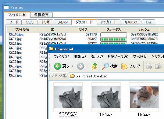Click the size value 621170
This screenshot has width=164, height=119.
point(91,34)
